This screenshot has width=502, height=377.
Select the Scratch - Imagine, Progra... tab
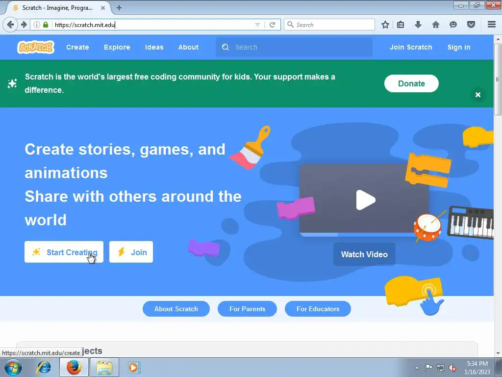[x=58, y=8]
